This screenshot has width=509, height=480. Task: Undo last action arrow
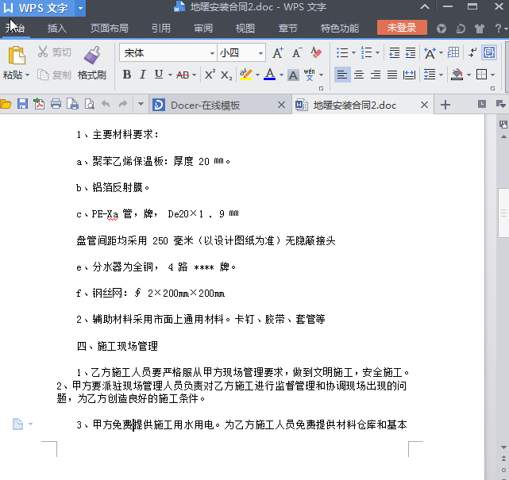coord(106,104)
